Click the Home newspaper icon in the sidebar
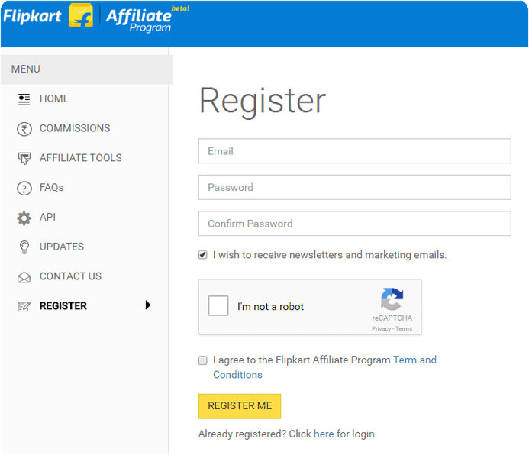 pyautogui.click(x=24, y=98)
